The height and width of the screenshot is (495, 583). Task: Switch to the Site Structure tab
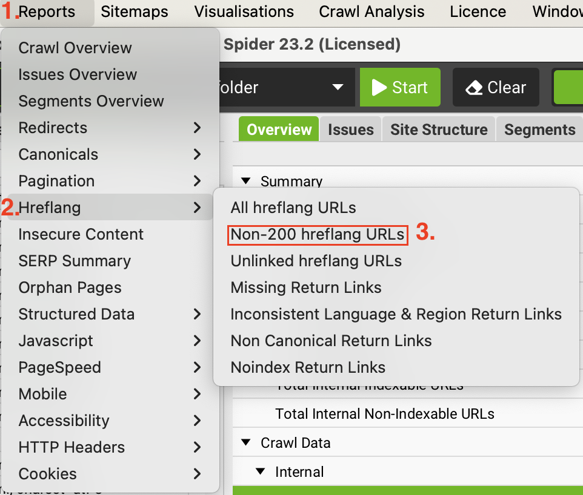point(439,129)
